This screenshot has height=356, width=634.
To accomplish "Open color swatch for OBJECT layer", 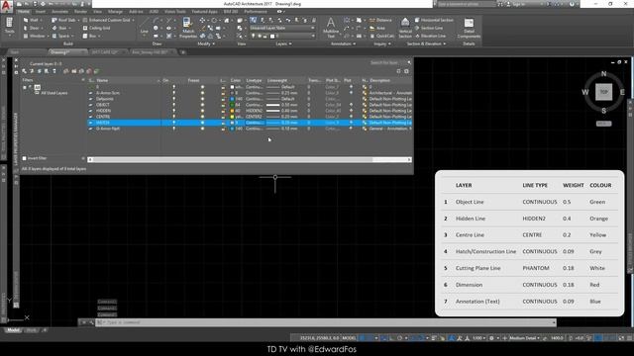I will pos(232,105).
